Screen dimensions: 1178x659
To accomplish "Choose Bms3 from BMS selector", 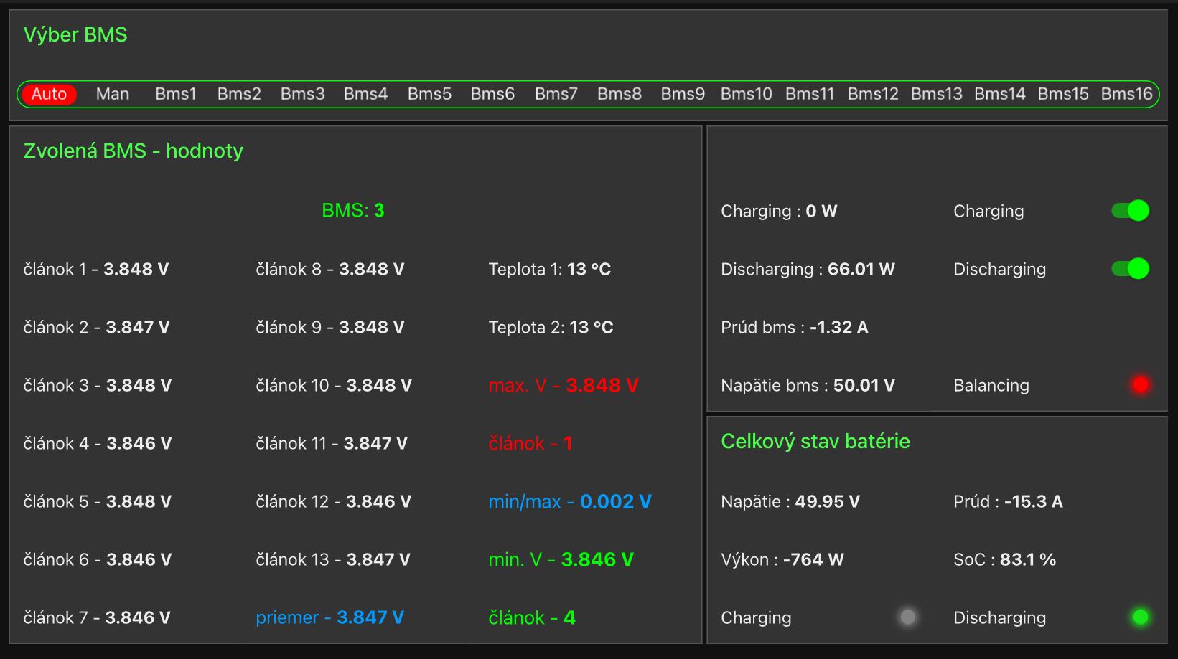I will pos(302,94).
